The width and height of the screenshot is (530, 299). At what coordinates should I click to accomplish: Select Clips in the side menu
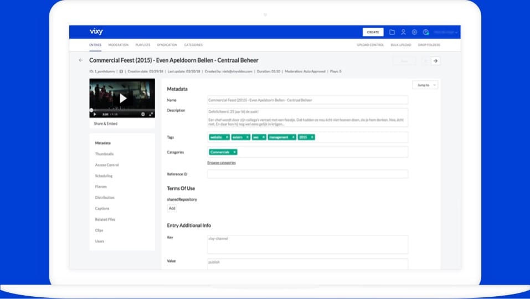(99, 230)
